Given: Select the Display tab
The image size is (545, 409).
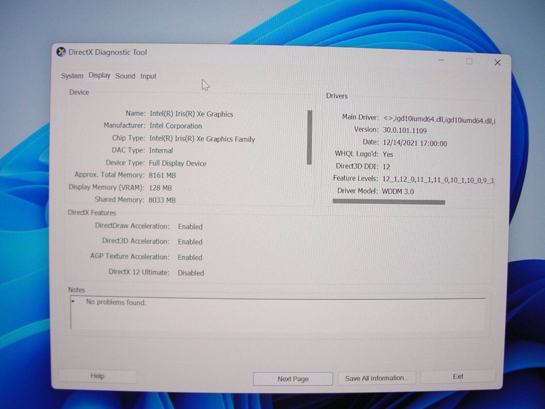Looking at the screenshot, I should point(99,75).
